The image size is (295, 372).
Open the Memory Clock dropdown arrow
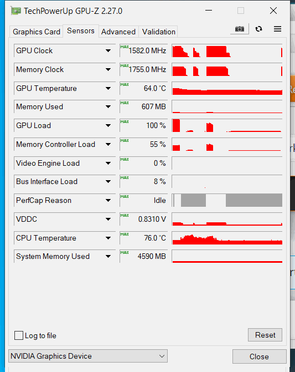[108, 69]
